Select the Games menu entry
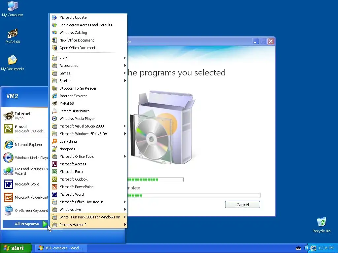Image resolution: width=338 pixels, height=253 pixels. coord(88,73)
